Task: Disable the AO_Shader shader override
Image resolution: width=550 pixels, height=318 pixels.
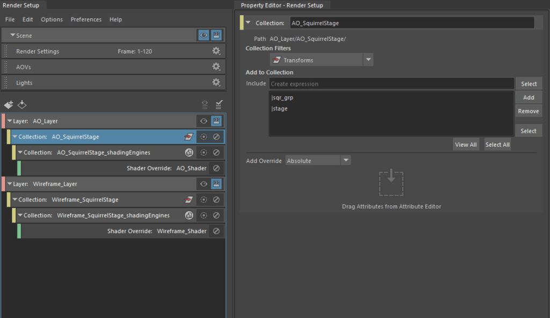Action: (216, 168)
